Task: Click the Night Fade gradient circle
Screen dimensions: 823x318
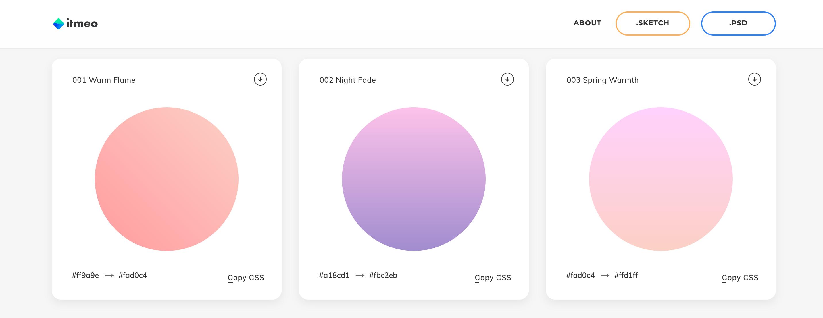Action: click(414, 179)
